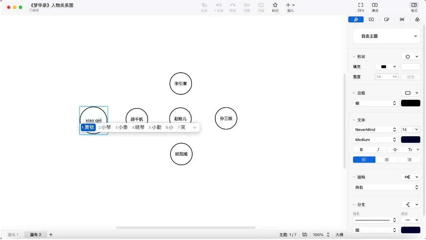Click the fill color swatch
The height and width of the screenshot is (240, 426).
point(410,67)
